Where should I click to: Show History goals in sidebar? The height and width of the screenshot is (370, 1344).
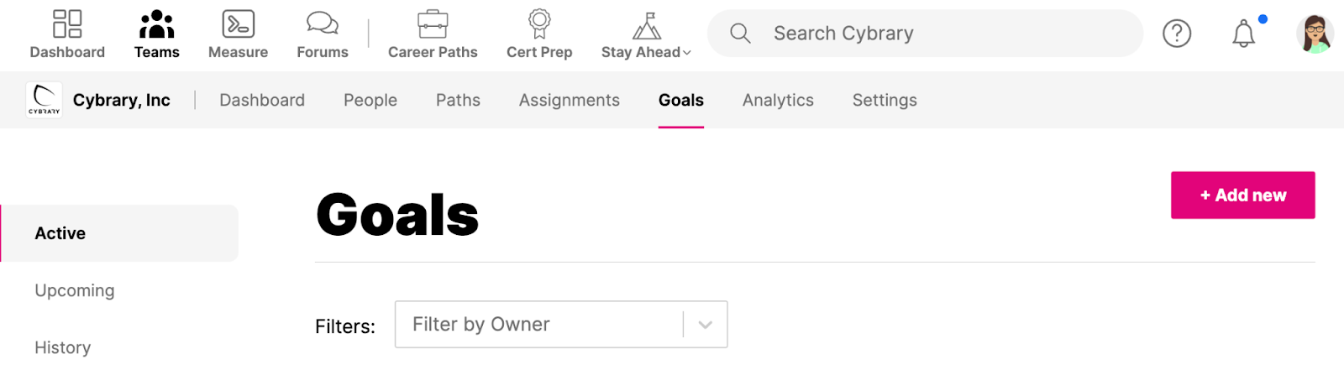pyautogui.click(x=63, y=347)
